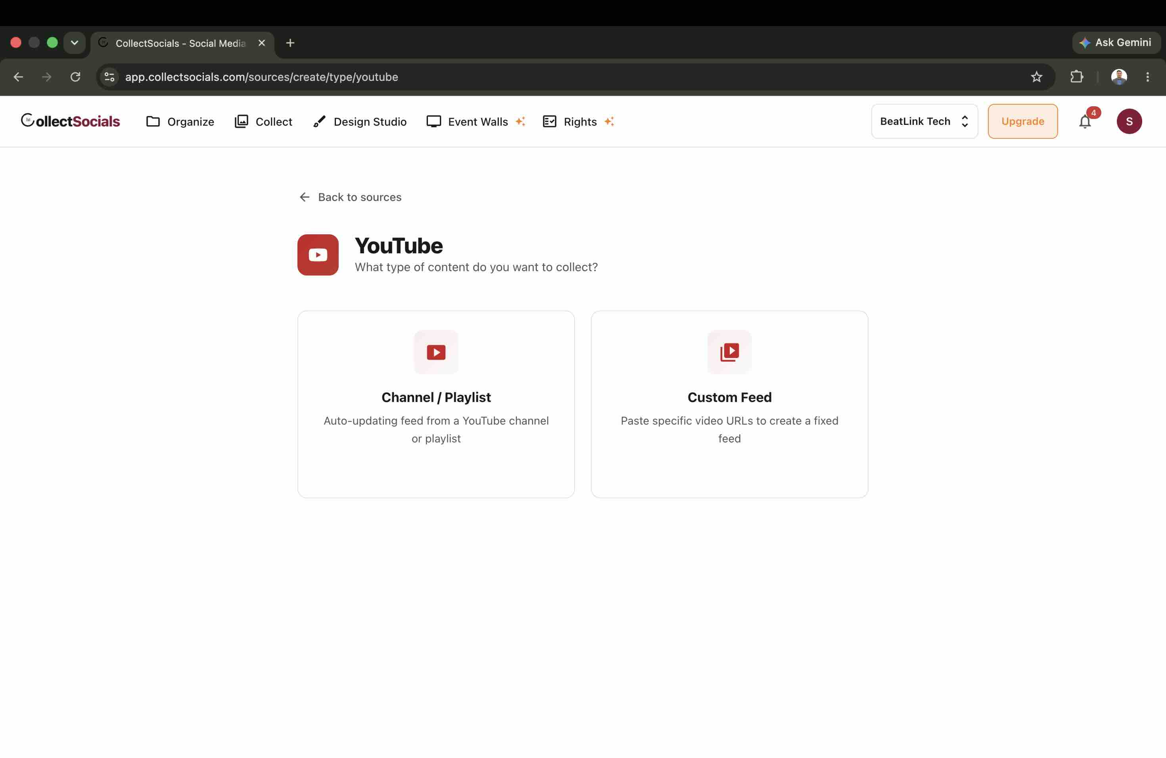
Task: Click the browser back arrow
Action: coord(18,77)
